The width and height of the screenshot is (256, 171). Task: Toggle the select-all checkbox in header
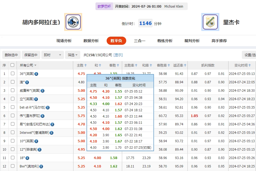point(12,65)
